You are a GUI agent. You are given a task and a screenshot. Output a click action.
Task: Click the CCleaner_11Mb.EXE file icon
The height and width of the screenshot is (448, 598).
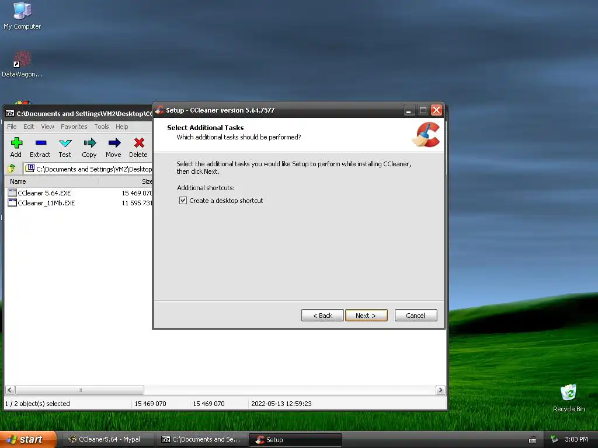(x=12, y=202)
